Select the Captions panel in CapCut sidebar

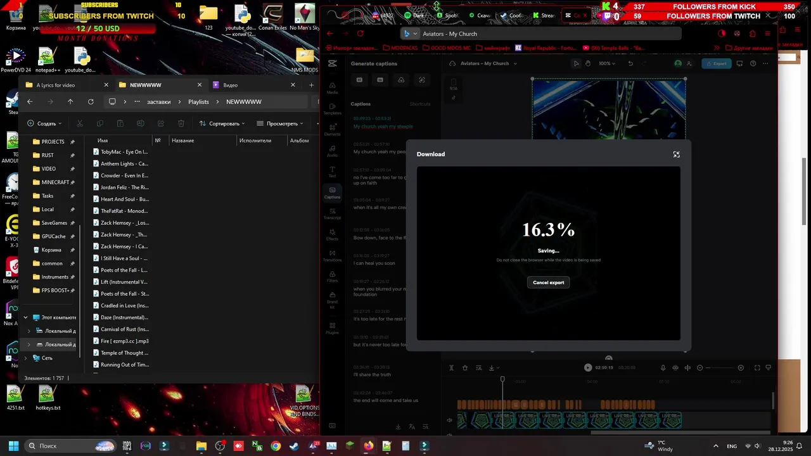point(332,193)
